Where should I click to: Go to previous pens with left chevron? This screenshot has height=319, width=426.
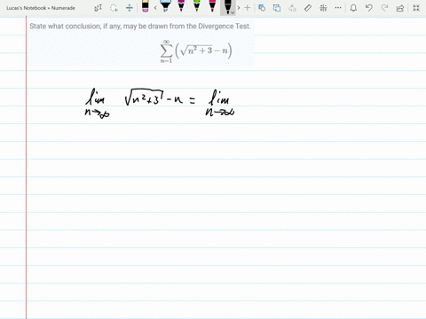[155, 8]
